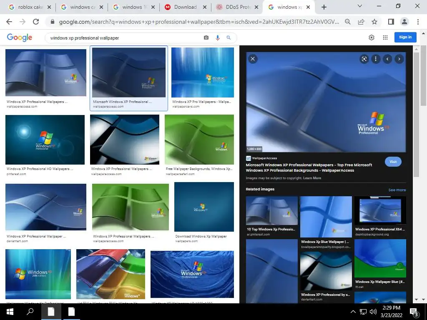This screenshot has width=427, height=320.
Task: Switch to the second tab, windows ce
Action: (83, 7)
